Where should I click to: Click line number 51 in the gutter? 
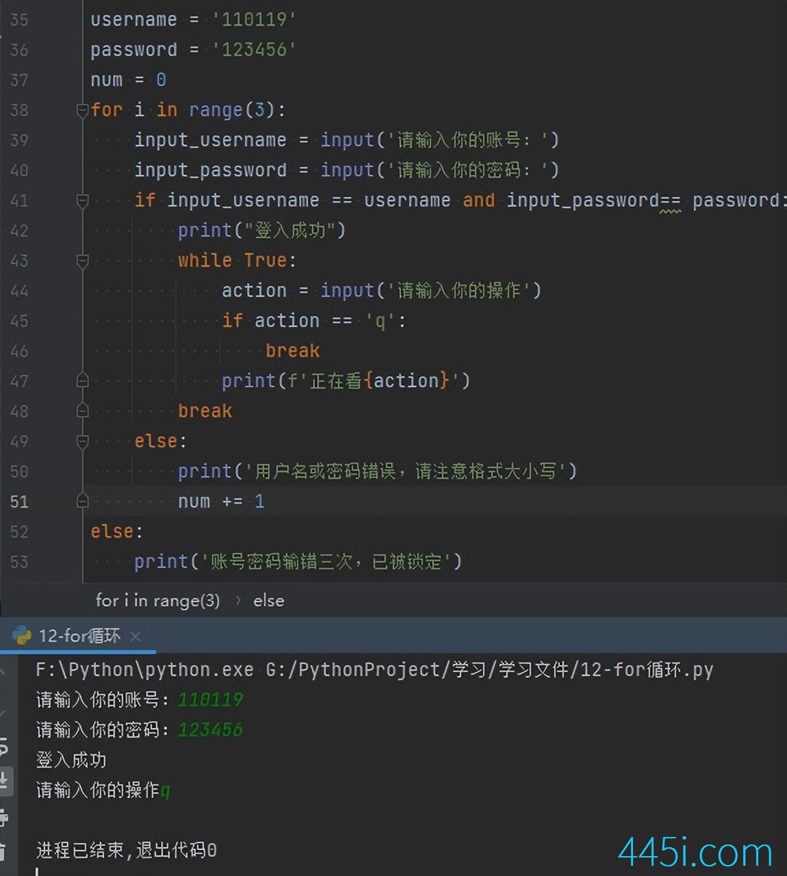click(x=19, y=502)
